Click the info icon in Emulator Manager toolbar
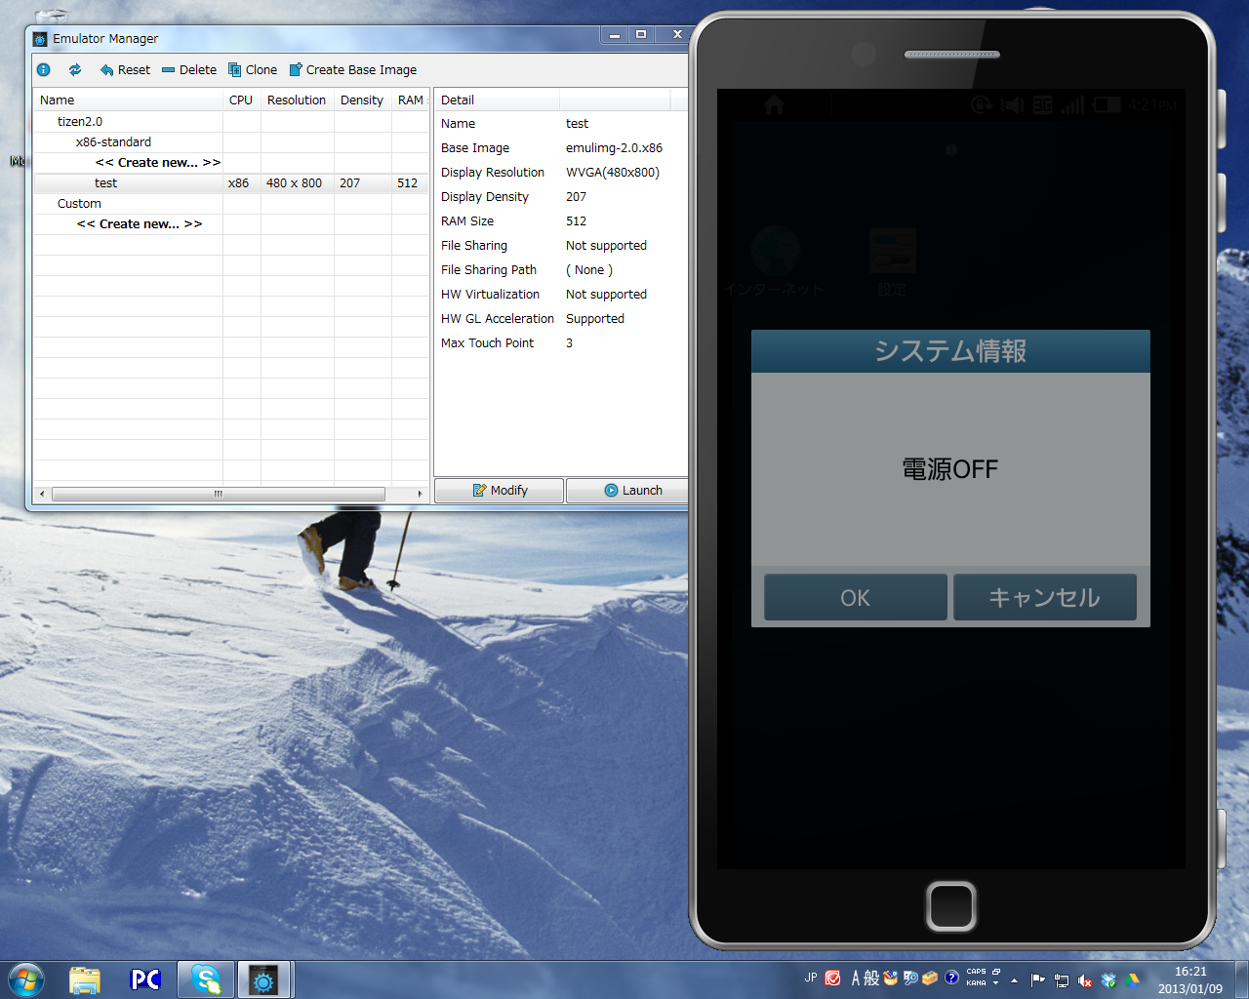 coord(44,70)
